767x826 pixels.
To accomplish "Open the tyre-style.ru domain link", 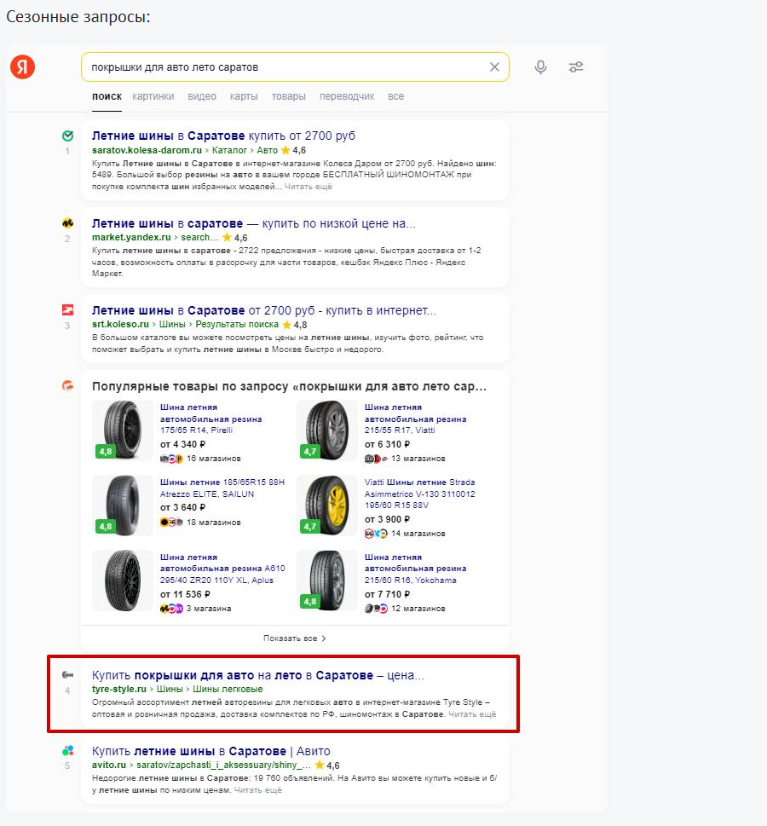I will [119, 689].
